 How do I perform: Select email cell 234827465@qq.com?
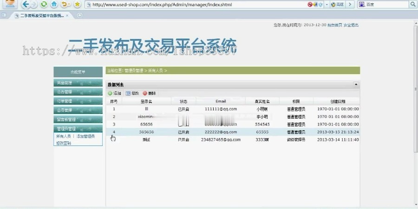point(221,139)
